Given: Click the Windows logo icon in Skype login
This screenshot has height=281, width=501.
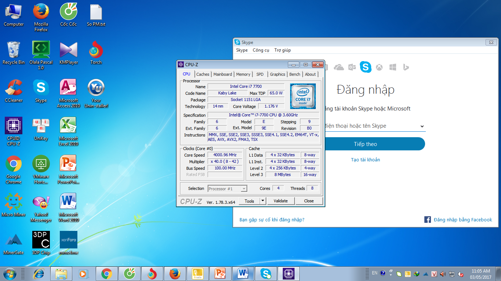Looking at the screenshot, I should point(393,67).
